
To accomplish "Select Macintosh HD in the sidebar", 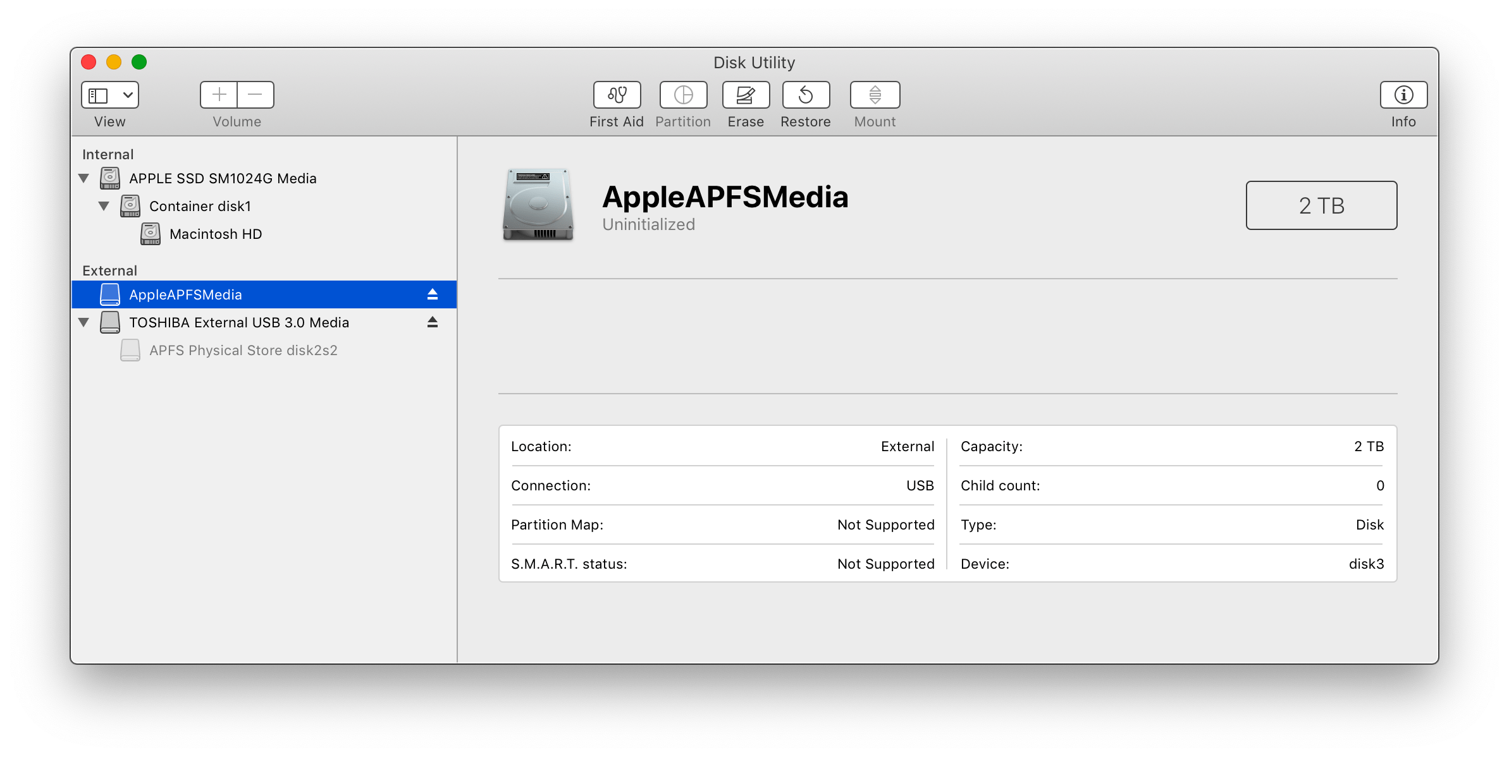I will [216, 234].
